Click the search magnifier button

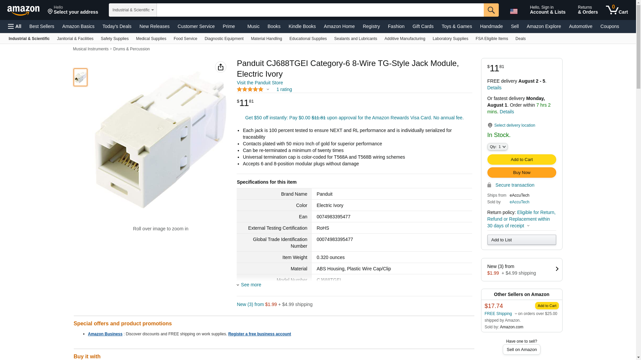[x=491, y=10]
